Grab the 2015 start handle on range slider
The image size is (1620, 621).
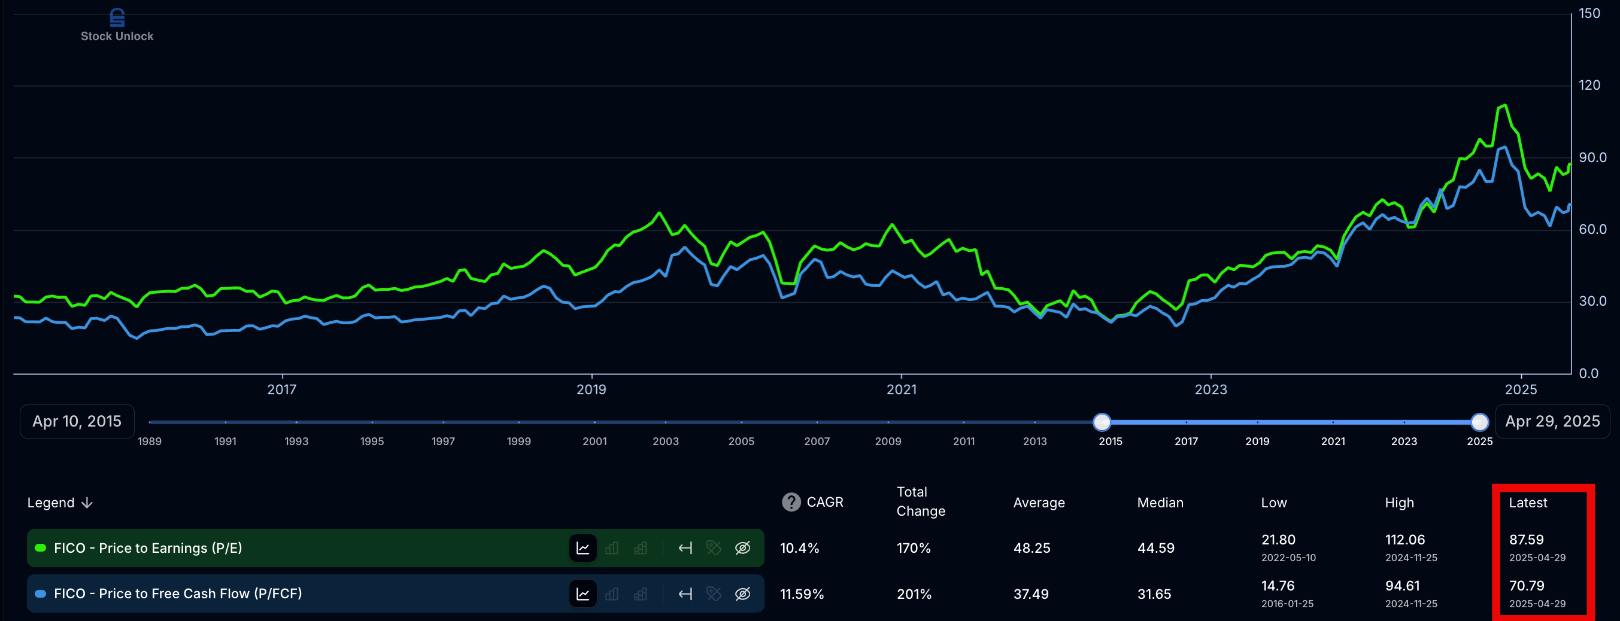[x=1102, y=422]
